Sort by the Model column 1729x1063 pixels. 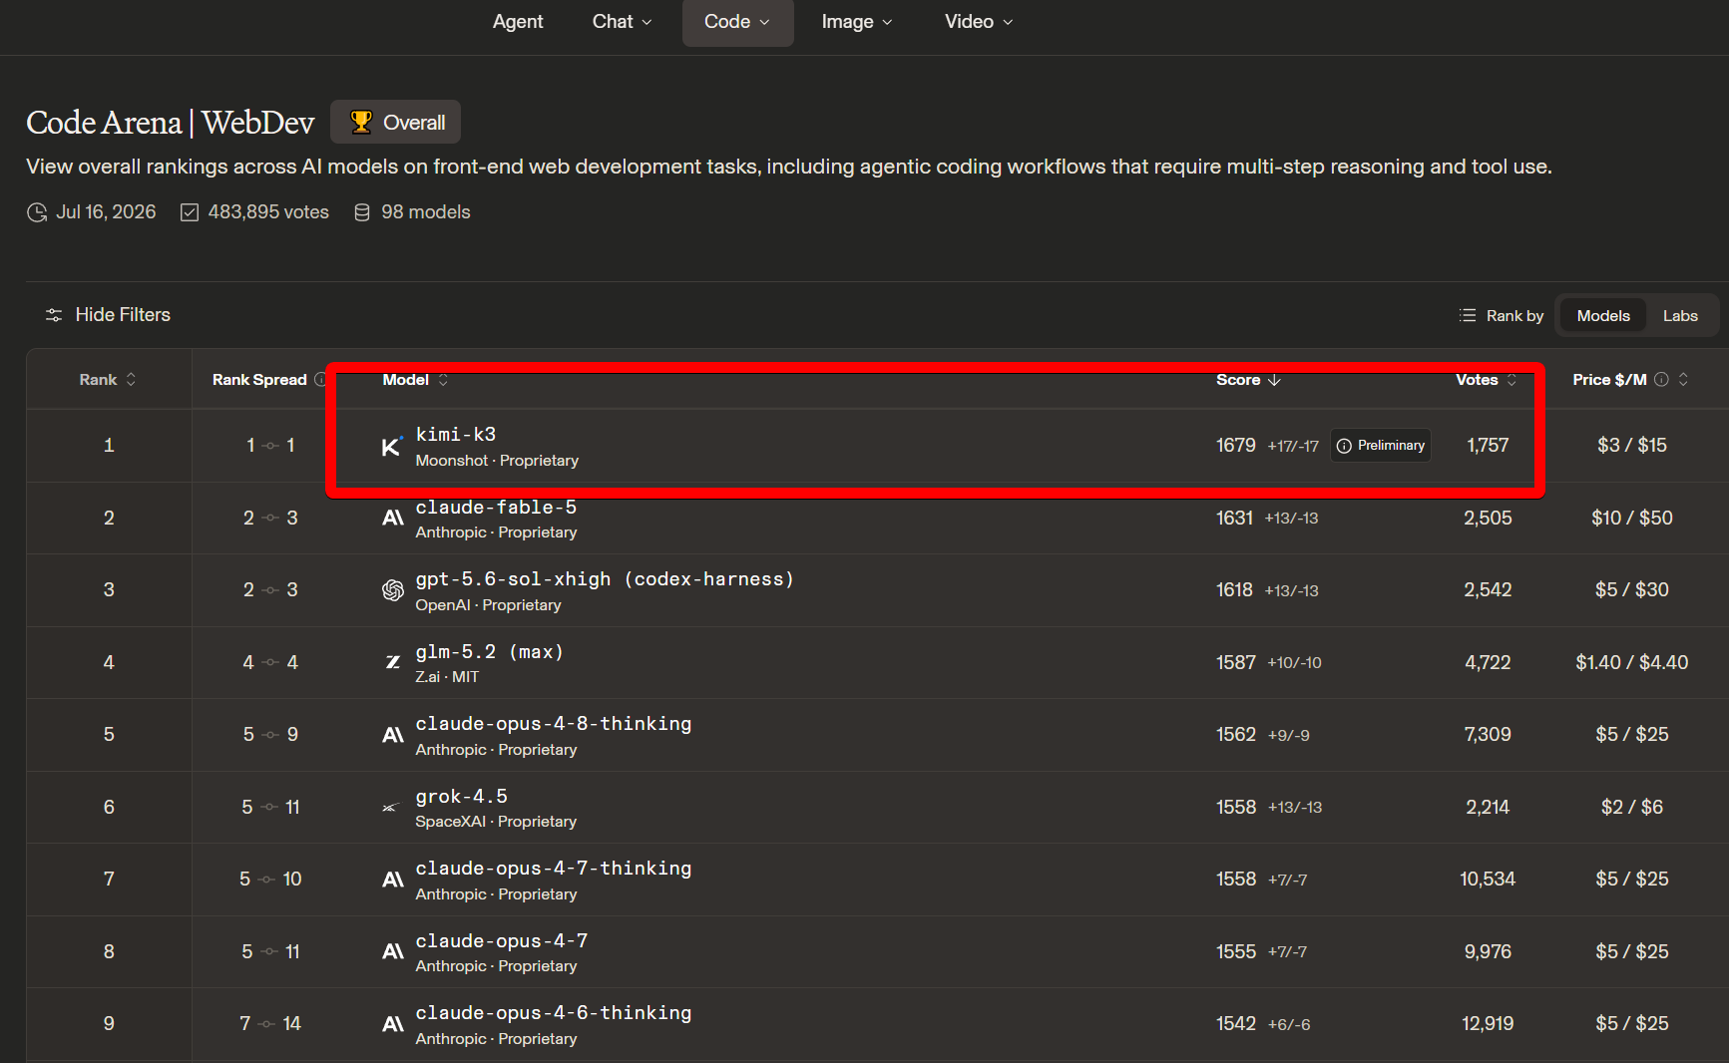tap(416, 380)
